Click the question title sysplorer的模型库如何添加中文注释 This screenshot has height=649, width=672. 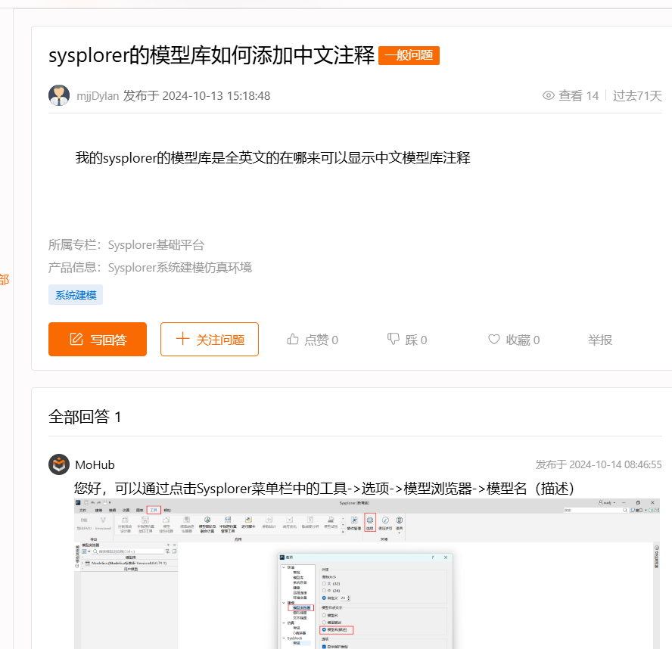click(211, 56)
